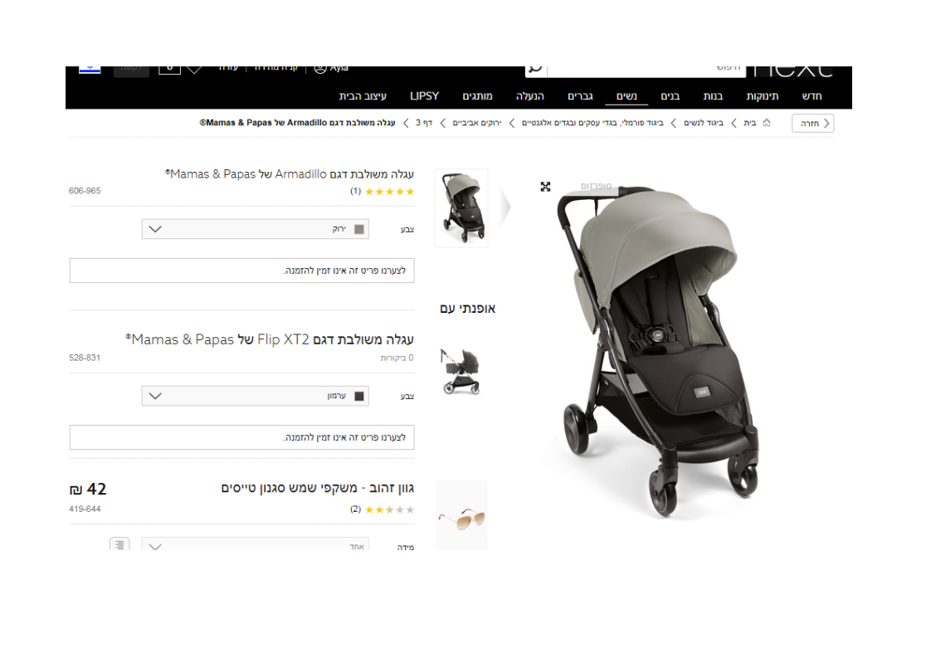The height and width of the screenshot is (658, 931).
Task: Select the Armadillo stroller thumbnail
Action: (x=461, y=207)
